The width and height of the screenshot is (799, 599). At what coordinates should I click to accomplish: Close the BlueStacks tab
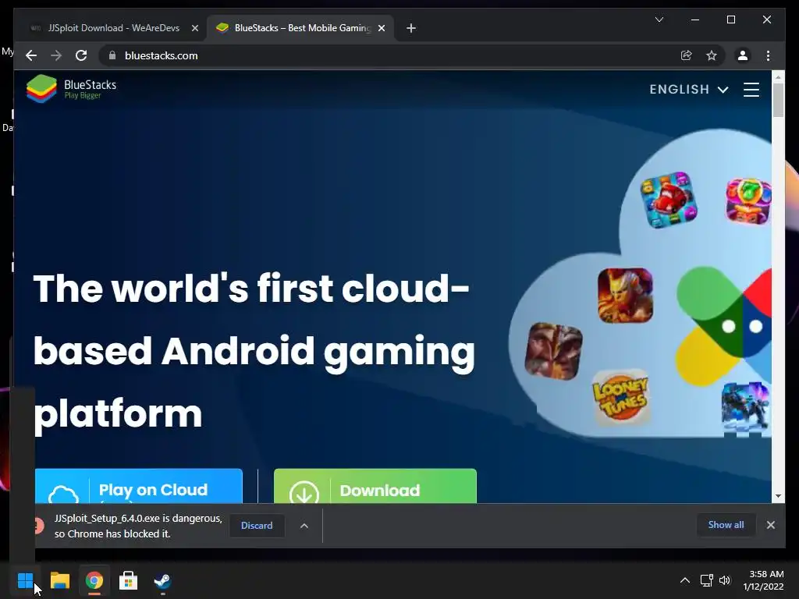point(381,28)
